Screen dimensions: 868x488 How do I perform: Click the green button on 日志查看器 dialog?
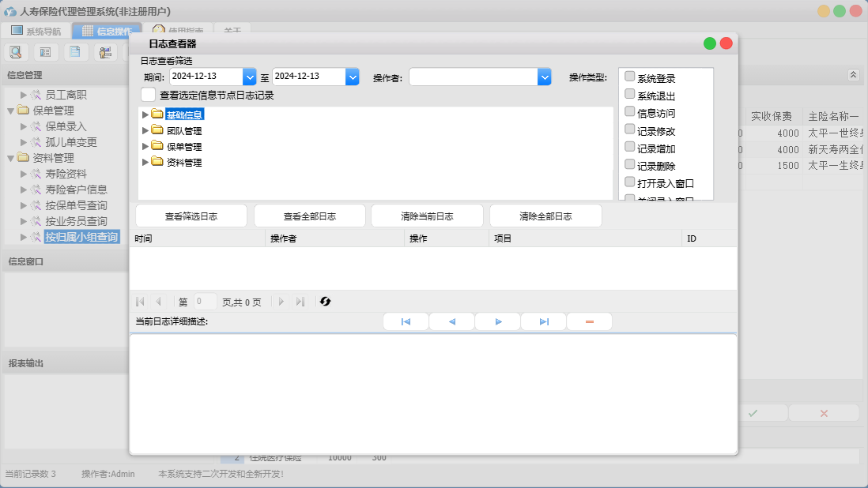[710, 43]
